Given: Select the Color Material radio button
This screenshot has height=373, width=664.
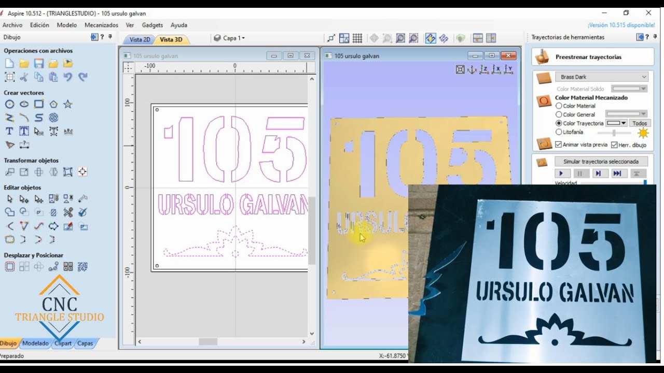Looking at the screenshot, I should pos(559,106).
